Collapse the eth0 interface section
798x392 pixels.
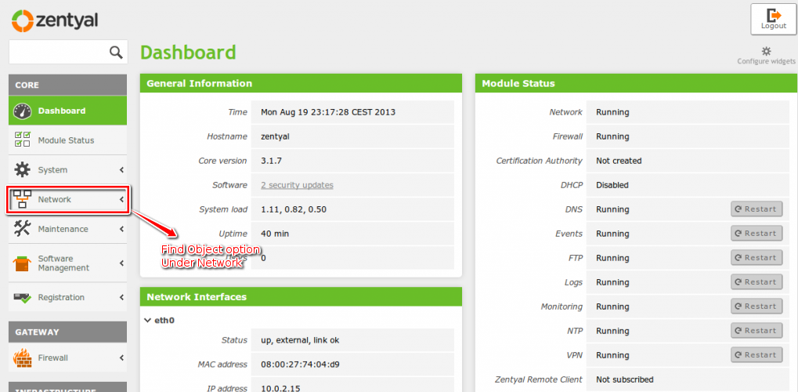point(147,320)
